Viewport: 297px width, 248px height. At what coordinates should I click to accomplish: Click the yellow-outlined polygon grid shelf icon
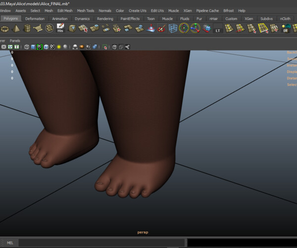(263, 28)
